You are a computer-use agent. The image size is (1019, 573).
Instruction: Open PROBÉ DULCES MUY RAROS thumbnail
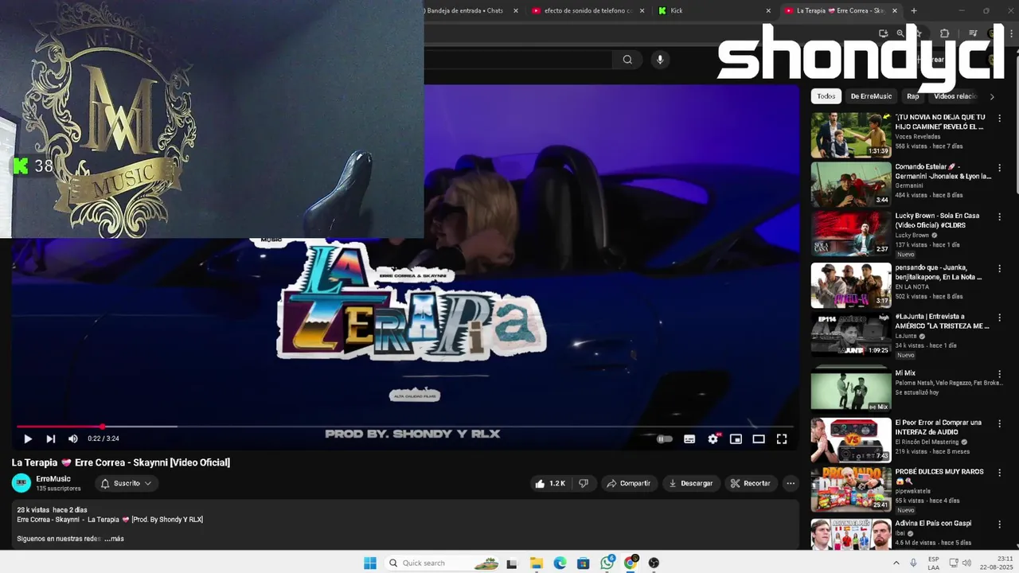851,489
